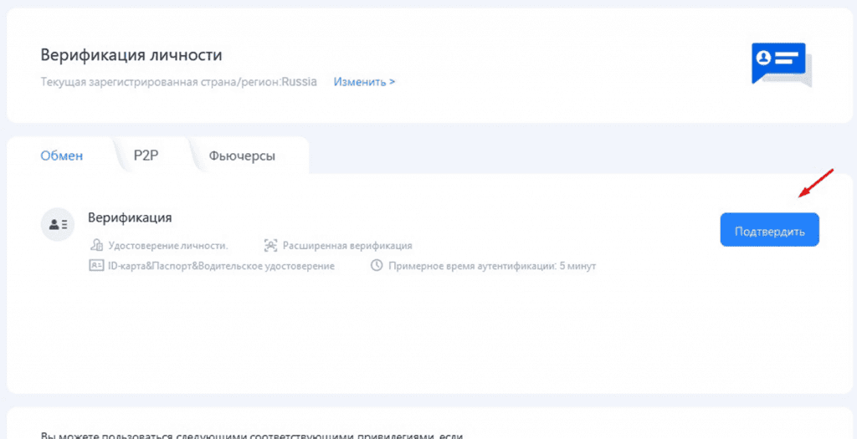Click the Верификация section title

click(130, 218)
